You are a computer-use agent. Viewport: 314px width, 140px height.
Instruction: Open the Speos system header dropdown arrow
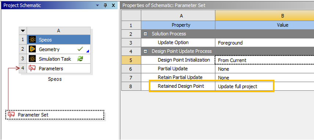pos(23,30)
